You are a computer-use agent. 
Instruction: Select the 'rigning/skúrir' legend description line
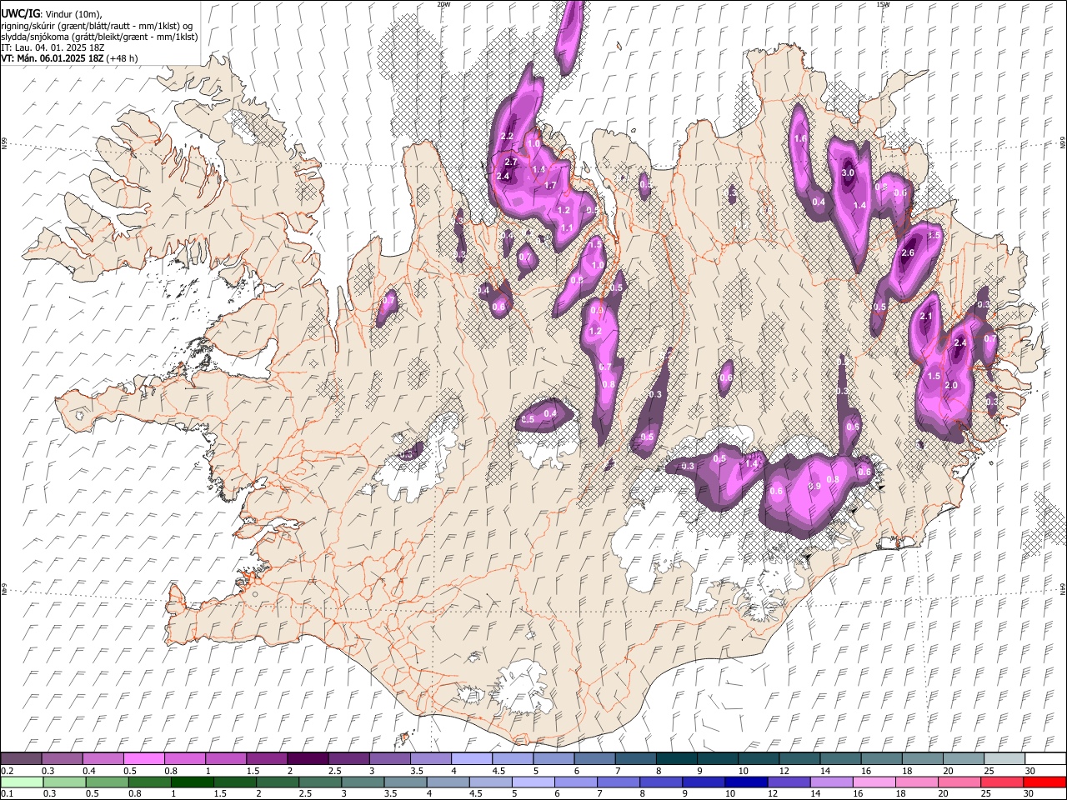coord(97,26)
